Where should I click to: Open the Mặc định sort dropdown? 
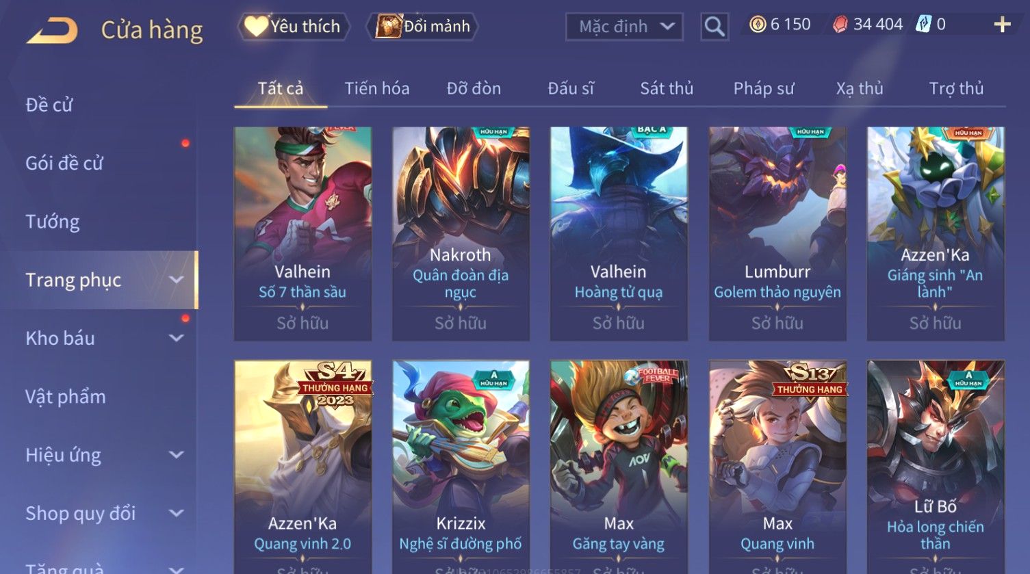(x=624, y=27)
